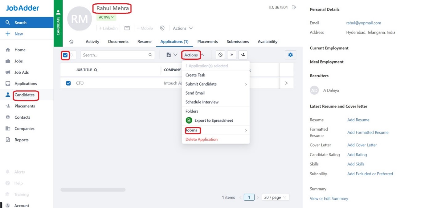Click the previous page arrow
Screen dimensions: 425x208
[240, 198]
